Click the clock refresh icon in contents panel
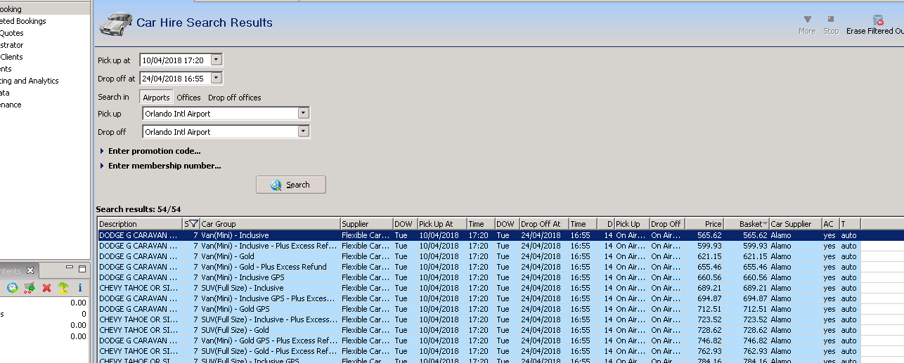This screenshot has width=904, height=363. (12, 287)
